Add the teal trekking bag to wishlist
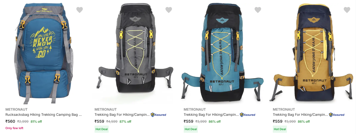Screen dimensions: 356x134 pyautogui.click(x=258, y=10)
